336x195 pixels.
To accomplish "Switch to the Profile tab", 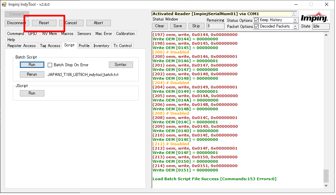I will [x=84, y=46].
